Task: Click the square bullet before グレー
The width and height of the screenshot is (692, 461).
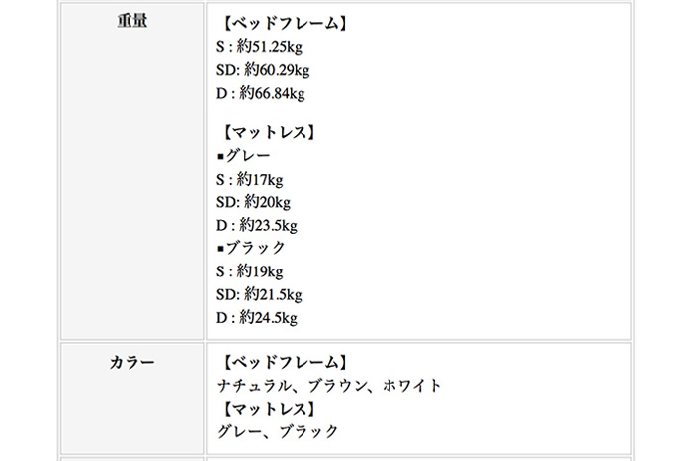Action: [221, 156]
